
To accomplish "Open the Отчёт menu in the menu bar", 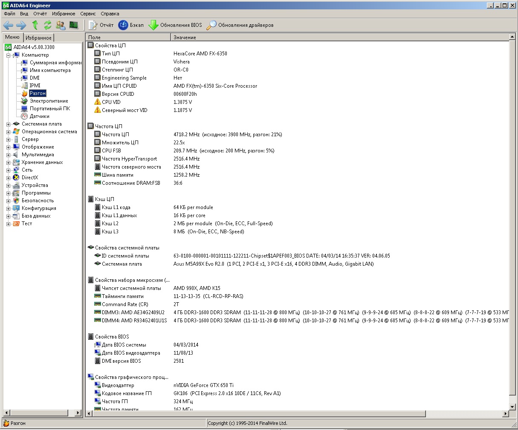I will pyautogui.click(x=40, y=14).
